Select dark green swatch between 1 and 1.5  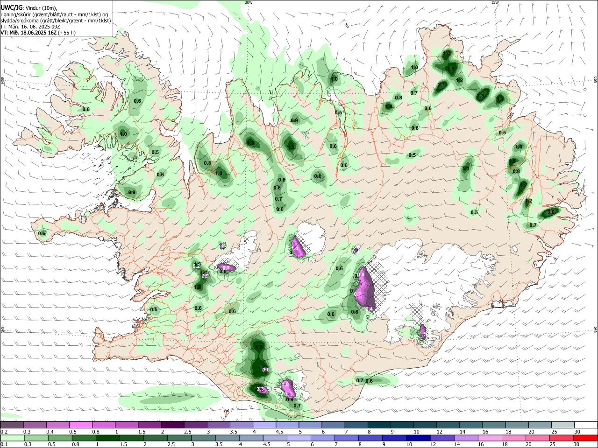tap(107, 438)
